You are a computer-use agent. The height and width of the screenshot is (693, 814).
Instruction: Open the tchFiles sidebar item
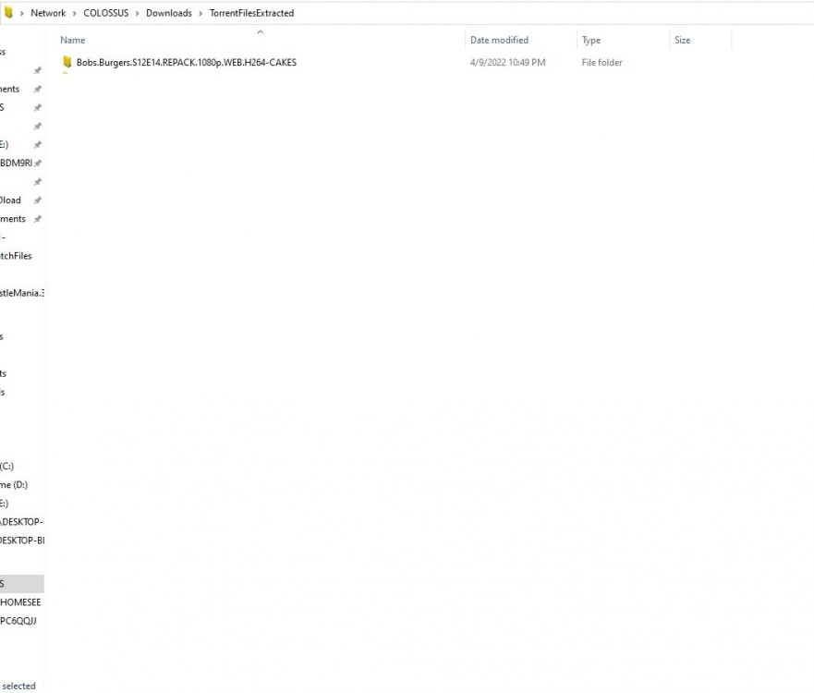[x=16, y=256]
